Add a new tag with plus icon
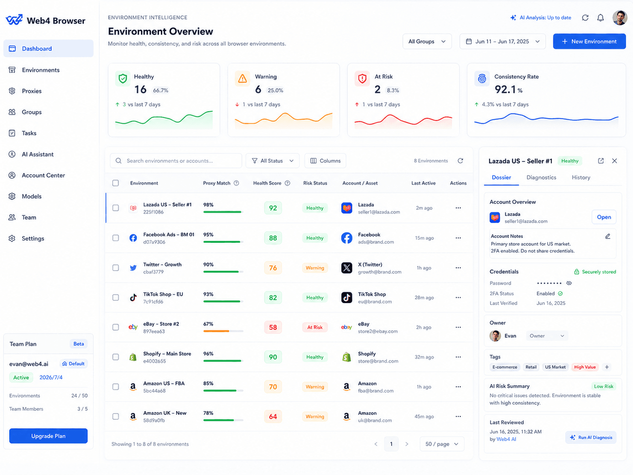Image resolution: width=633 pixels, height=475 pixels. 607,367
